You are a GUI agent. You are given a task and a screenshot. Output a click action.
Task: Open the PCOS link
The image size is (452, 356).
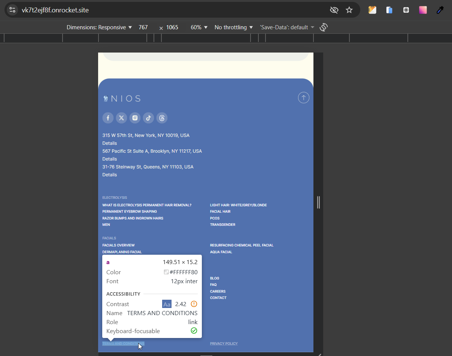click(215, 218)
